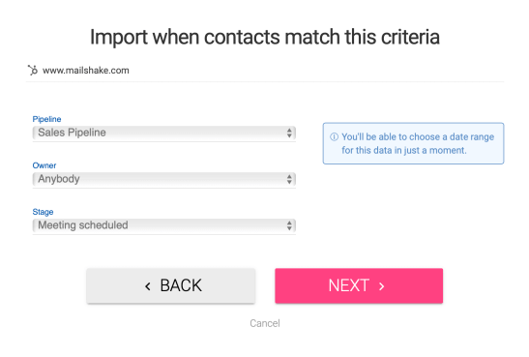The image size is (529, 357).
Task: Open the Meeting scheduled stage dropdown
Action: tap(164, 225)
